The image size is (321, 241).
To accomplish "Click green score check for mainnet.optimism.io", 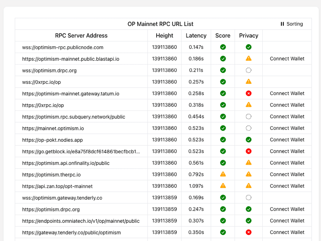I will point(223,128).
